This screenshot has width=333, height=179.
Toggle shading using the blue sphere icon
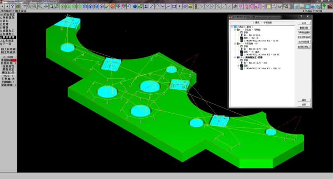pyautogui.click(x=135, y=6)
